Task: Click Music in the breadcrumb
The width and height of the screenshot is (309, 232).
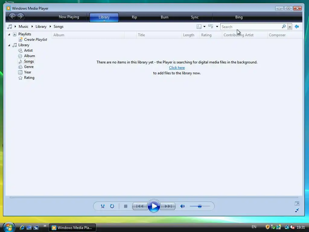Action: click(x=24, y=27)
